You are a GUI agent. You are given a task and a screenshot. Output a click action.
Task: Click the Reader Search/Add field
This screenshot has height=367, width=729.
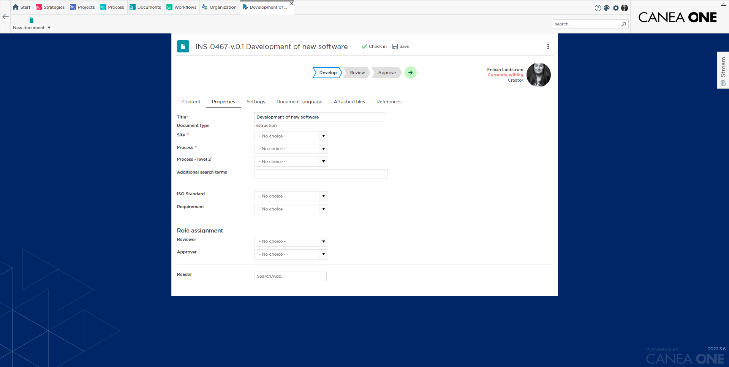pos(290,276)
